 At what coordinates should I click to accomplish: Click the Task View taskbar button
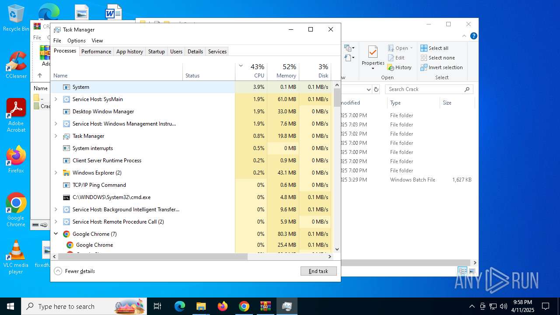(x=157, y=306)
